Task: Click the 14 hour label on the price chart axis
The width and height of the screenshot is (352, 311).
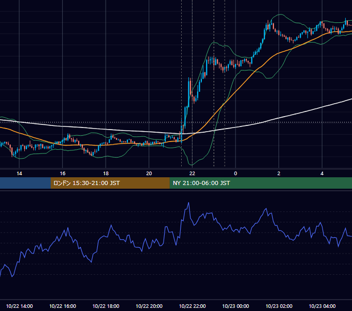Action: [19, 174]
